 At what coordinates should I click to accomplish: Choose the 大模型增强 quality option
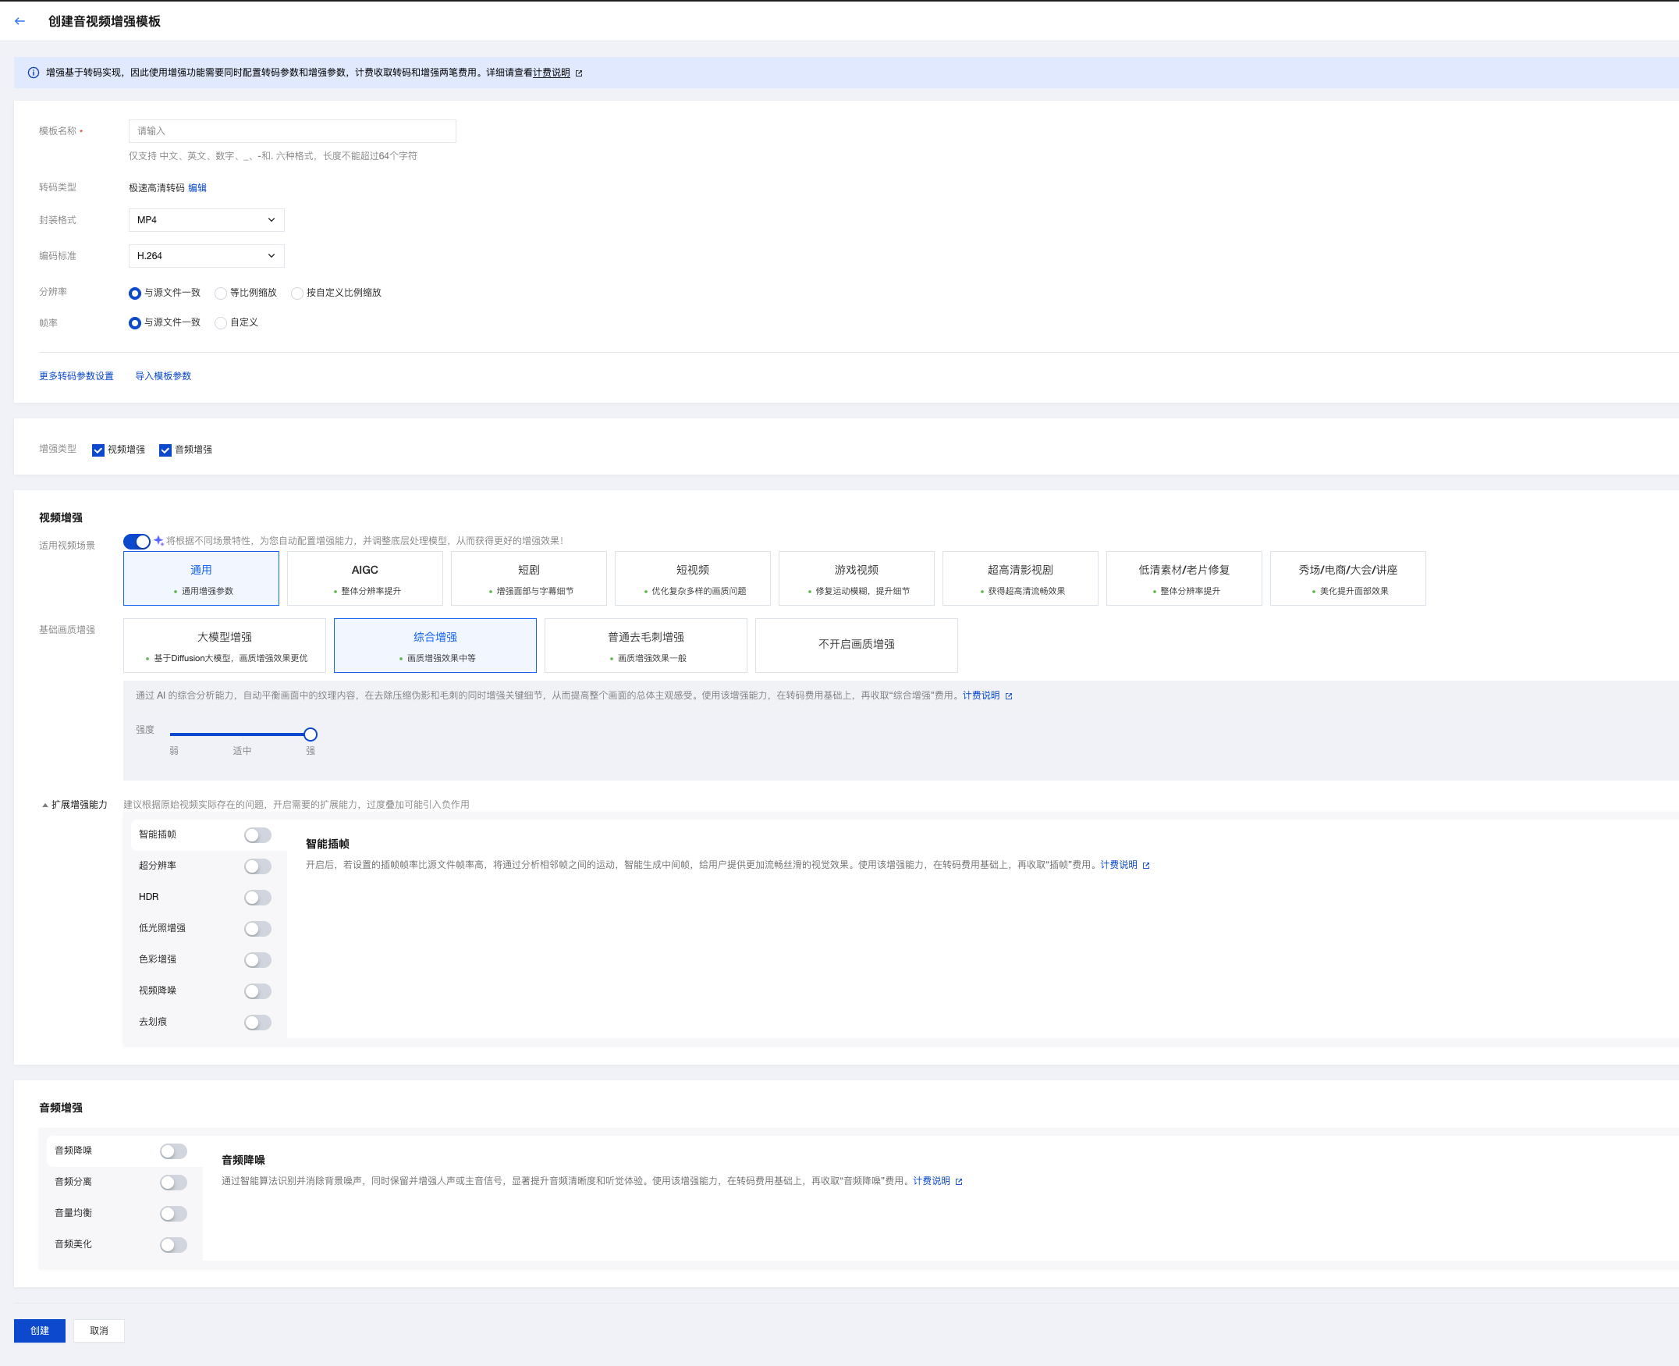click(x=224, y=646)
